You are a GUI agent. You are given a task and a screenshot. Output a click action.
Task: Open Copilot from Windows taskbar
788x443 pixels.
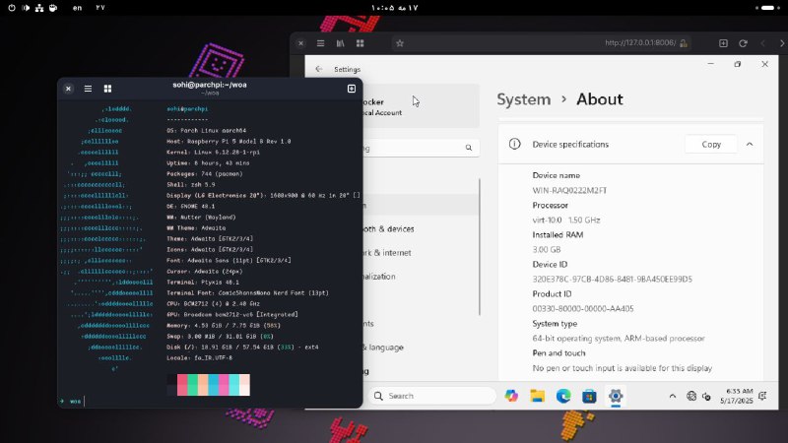coord(511,396)
